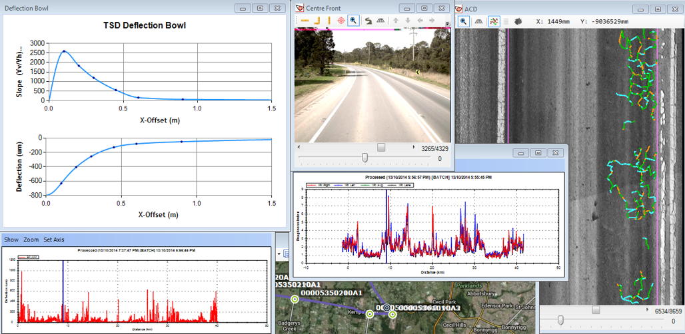Toggle the magnifier zoom tool in Centre Front

[354, 21]
